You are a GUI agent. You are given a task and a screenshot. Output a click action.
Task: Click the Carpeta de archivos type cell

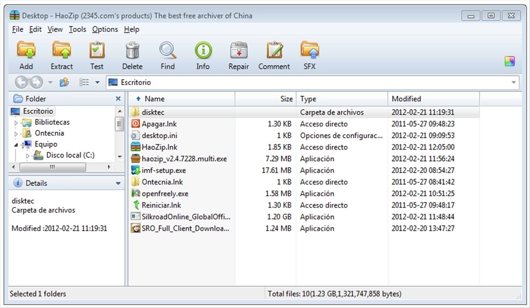coord(332,112)
